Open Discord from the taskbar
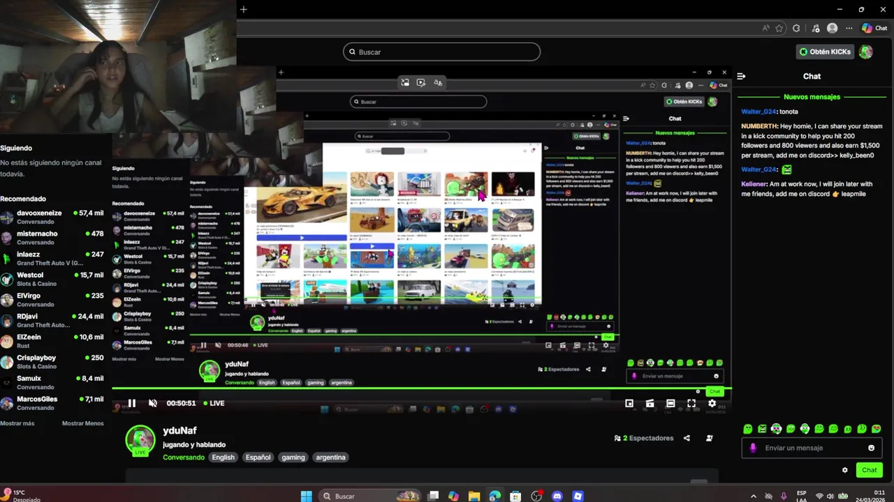The height and width of the screenshot is (502, 894). 557,496
